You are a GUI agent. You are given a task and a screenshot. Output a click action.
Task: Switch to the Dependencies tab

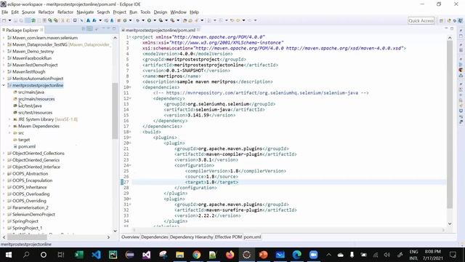pyautogui.click(x=155, y=237)
